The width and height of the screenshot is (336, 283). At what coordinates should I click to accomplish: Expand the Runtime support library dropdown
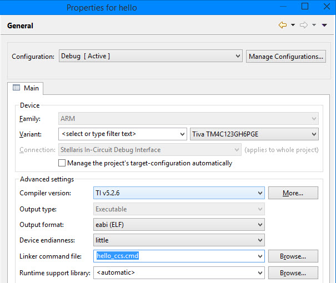[260, 273]
